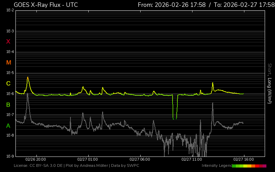
Task: Click the 1E-3 y-axis label
Action: tap(10, 31)
